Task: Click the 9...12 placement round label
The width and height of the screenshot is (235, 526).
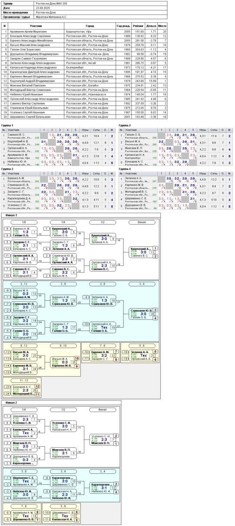Action: 24,346
